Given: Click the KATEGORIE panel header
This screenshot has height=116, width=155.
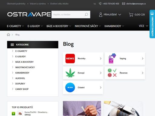Looking at the screenshot, I should coord(33,45).
